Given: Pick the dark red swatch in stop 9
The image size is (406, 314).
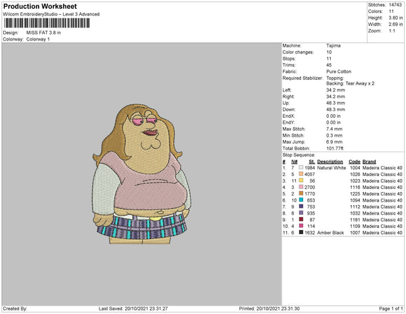Looking at the screenshot, I should tap(300, 219).
